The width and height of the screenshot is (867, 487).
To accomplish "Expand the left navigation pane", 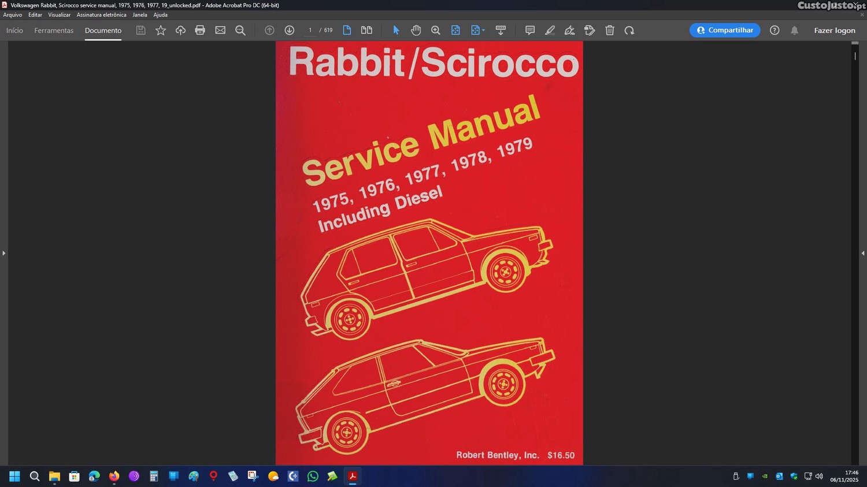I will tap(3, 253).
